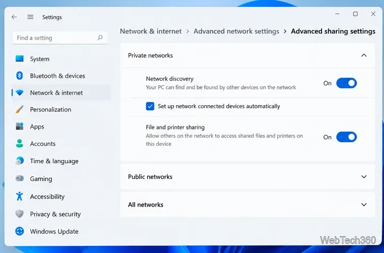Screen dimensions: 384x253
Task: Open Bluetooth & devices category
Action: click(x=61, y=76)
